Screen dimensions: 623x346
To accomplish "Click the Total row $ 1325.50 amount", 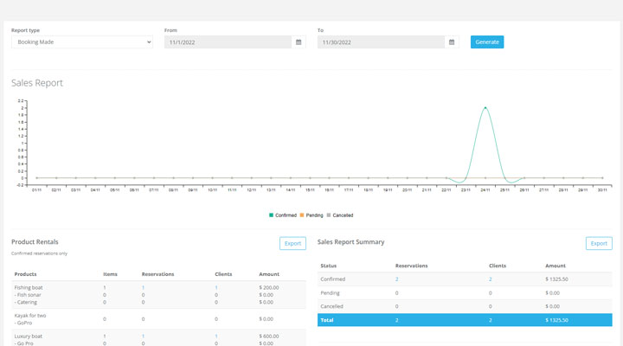I will pos(556,320).
